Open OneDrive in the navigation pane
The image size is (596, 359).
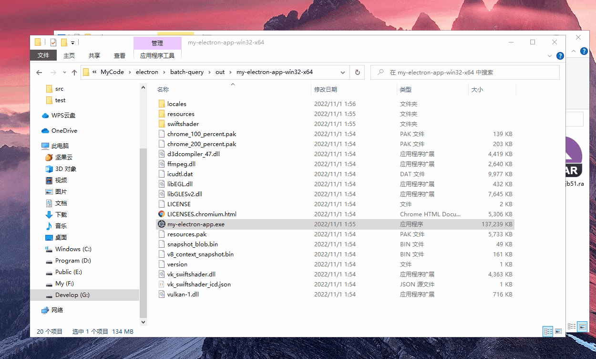pos(59,131)
